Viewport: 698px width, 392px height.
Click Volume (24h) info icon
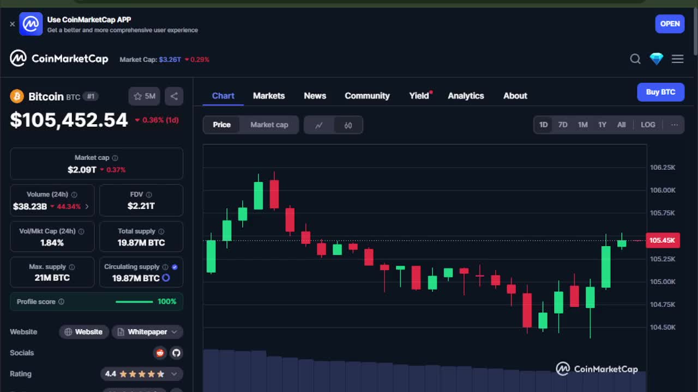pos(74,194)
